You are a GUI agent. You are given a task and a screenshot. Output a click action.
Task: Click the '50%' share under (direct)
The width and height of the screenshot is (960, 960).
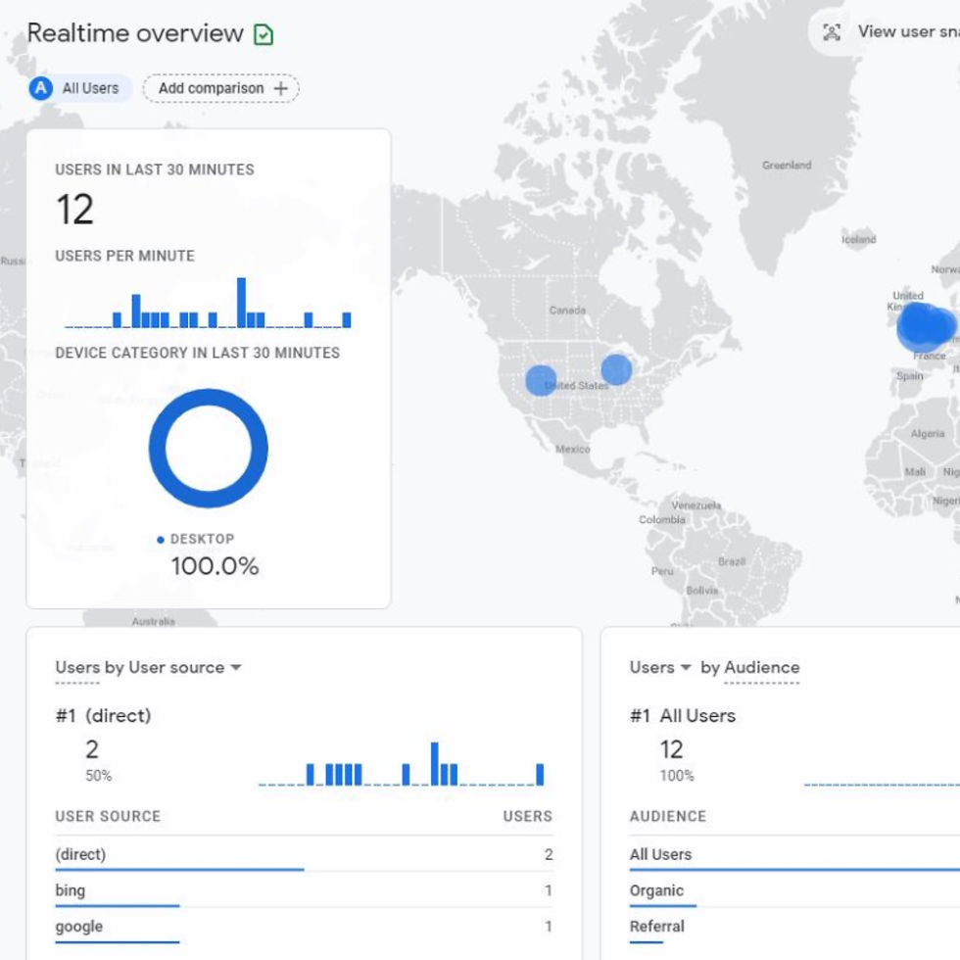point(99,776)
